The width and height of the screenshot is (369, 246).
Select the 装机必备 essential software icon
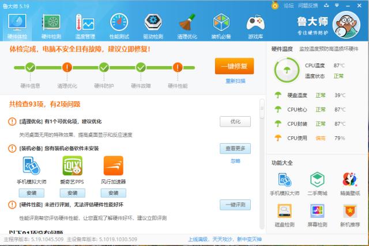pos(221,26)
